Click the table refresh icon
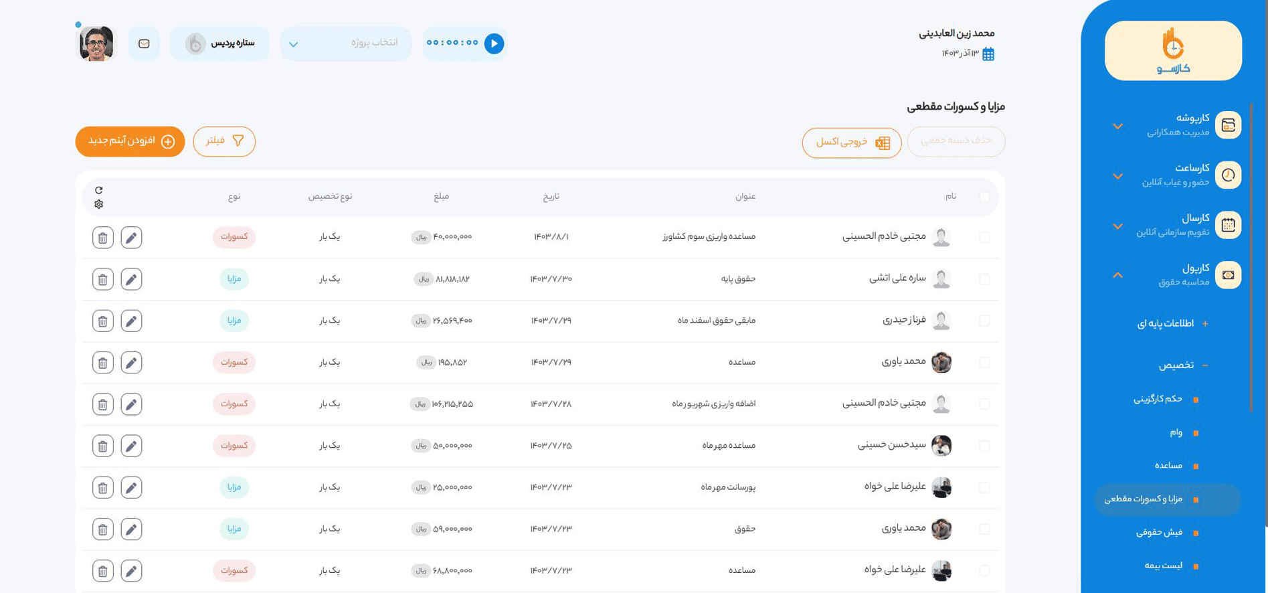The width and height of the screenshot is (1268, 593). point(99,190)
